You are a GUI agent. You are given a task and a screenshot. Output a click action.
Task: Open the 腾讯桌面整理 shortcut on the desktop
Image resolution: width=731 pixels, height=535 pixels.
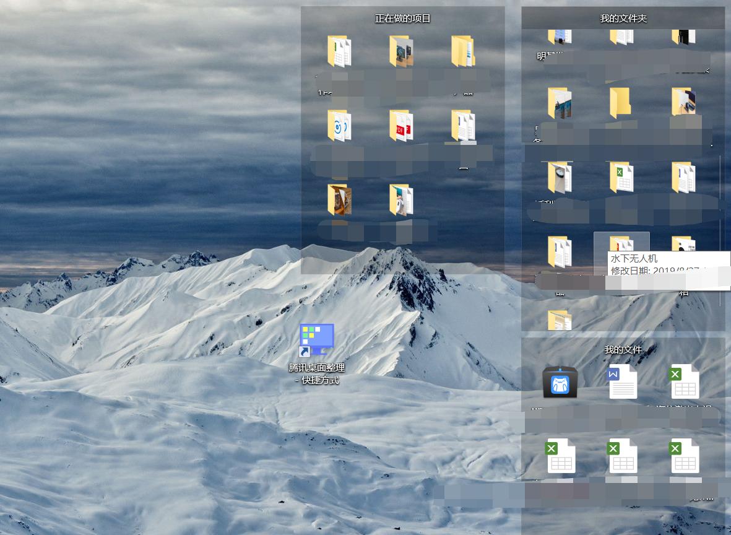pyautogui.click(x=316, y=339)
